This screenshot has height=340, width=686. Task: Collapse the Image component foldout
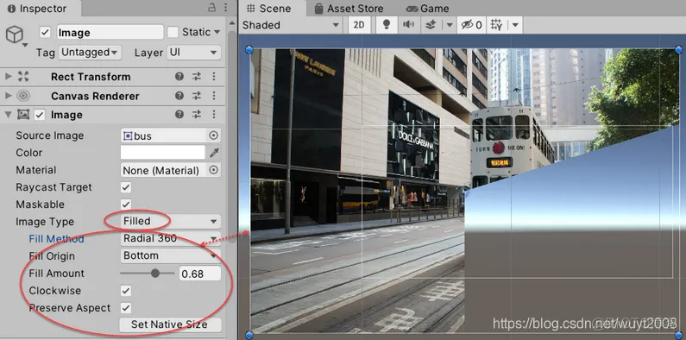(x=8, y=115)
